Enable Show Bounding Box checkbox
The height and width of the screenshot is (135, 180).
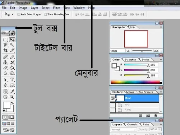click(45, 14)
